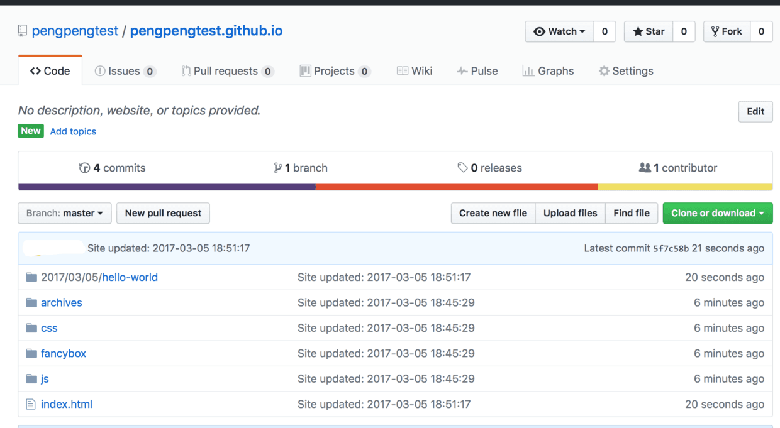Viewport: 780px width, 428px height.
Task: Open the Wiki tab
Action: 415,71
